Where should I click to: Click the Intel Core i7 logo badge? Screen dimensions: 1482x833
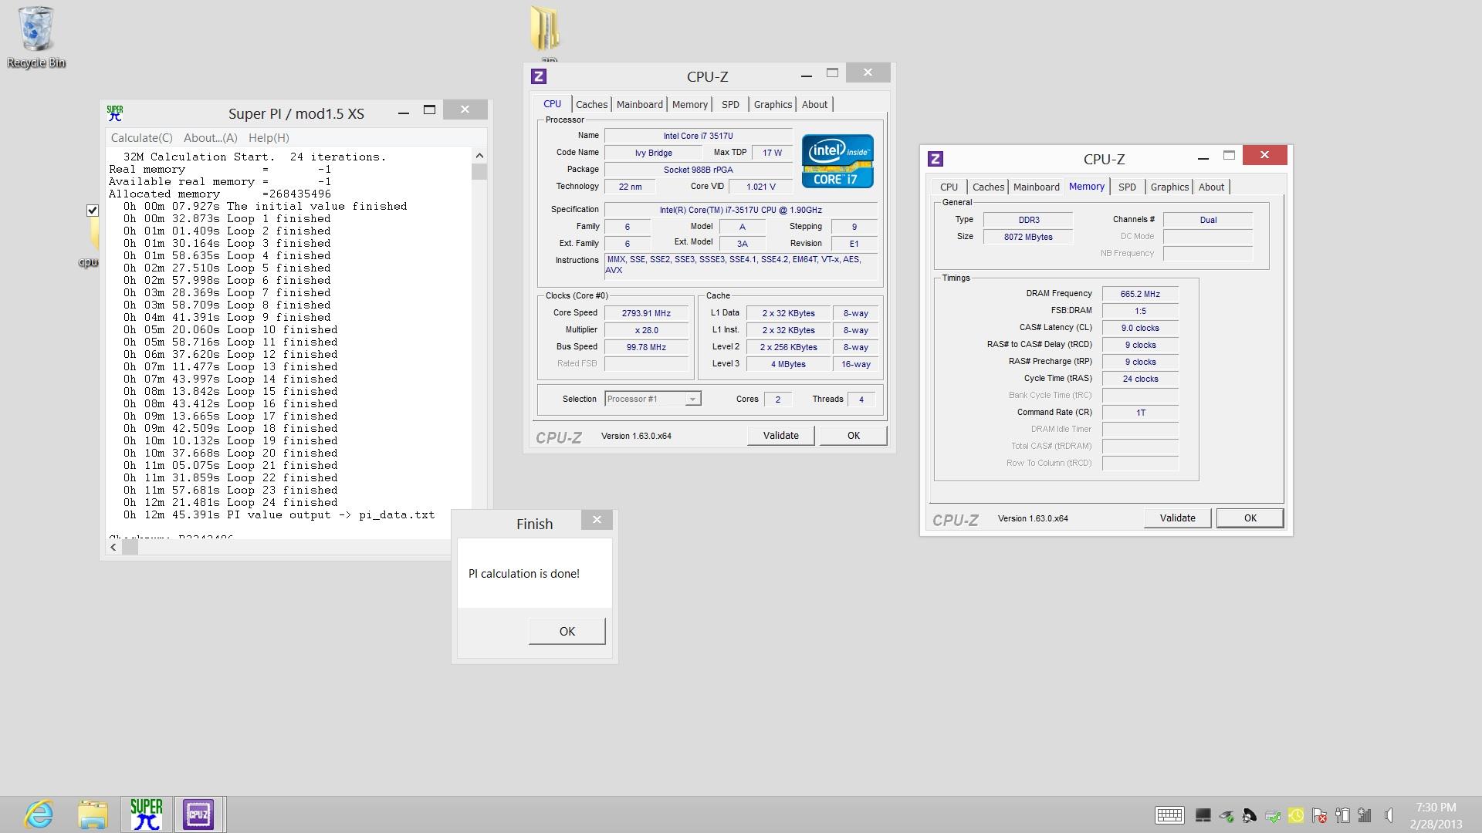[837, 161]
